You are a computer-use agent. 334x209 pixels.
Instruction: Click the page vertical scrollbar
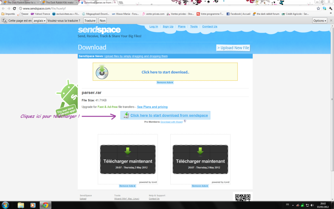(x=332, y=99)
